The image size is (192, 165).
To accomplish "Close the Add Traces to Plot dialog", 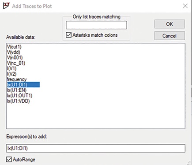I will tap(185, 6).
